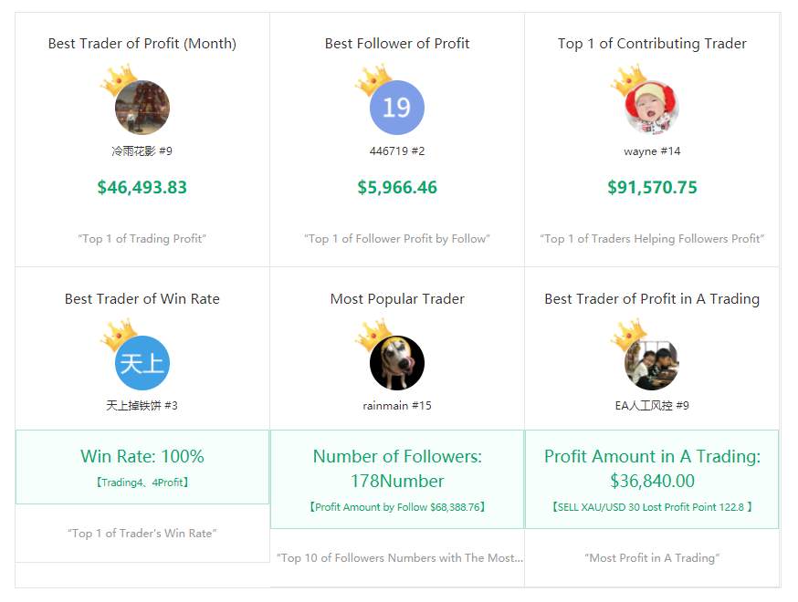Click the $91,570.75 contributing profit figure
The width and height of the screenshot is (798, 602).
(652, 187)
